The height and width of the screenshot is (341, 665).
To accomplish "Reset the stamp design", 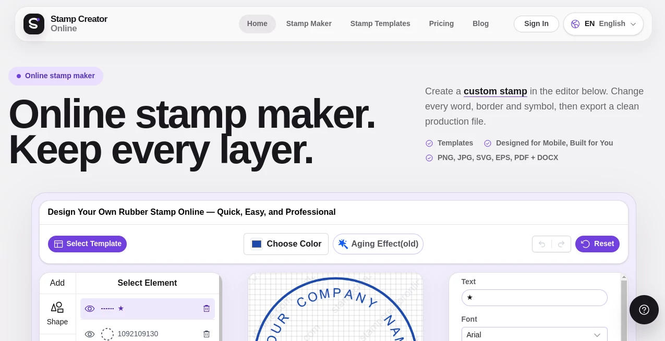I will coord(597,244).
